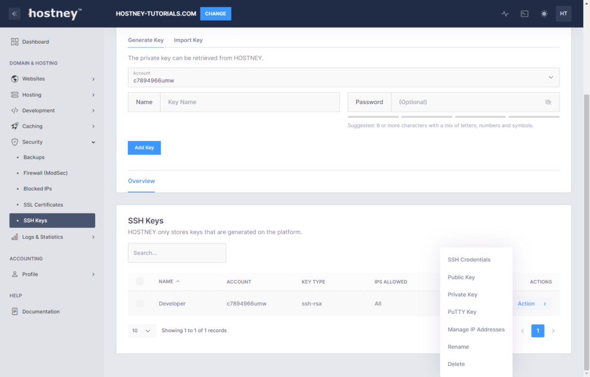Click the HT account avatar

point(563,13)
